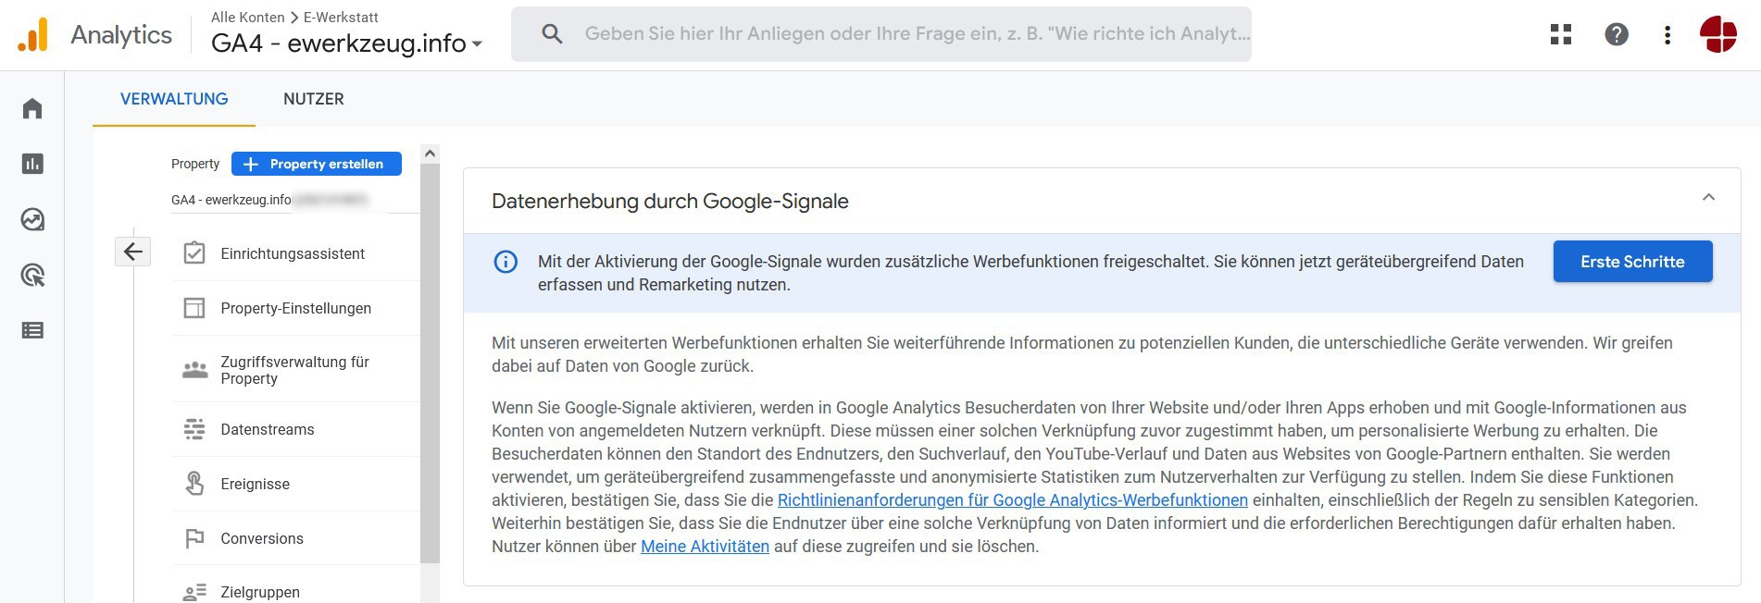Click the GA4 - ewerkzeug.info property name in column
The width and height of the screenshot is (1761, 603).
231,200
